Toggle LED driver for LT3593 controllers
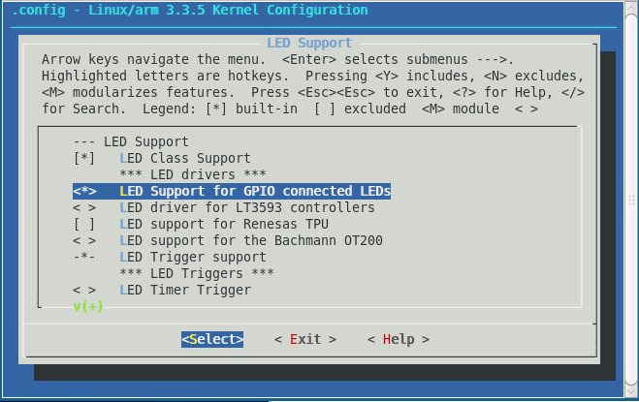The height and width of the screenshot is (402, 639). click(x=224, y=207)
